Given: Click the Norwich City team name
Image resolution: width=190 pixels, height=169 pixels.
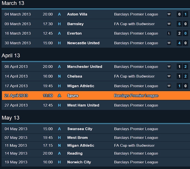Looking at the screenshot, I should [79, 162].
